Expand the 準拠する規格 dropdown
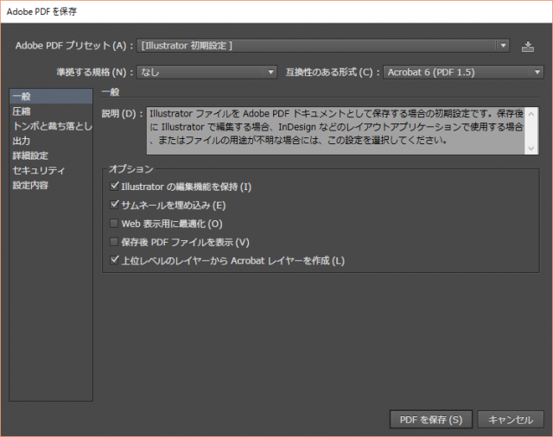 209,72
